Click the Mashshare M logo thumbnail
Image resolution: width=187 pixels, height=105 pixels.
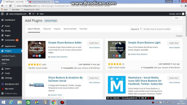click(117, 85)
